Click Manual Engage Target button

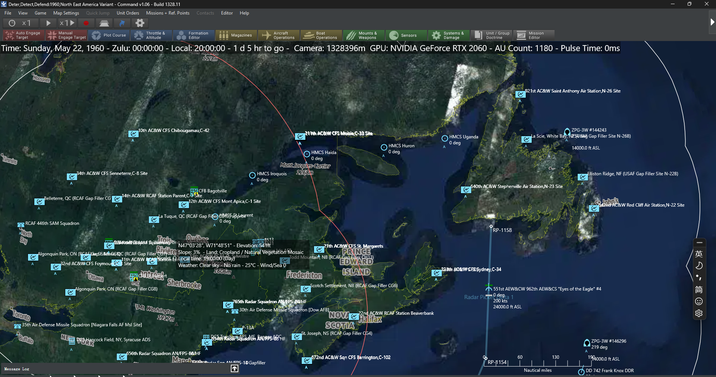click(66, 35)
